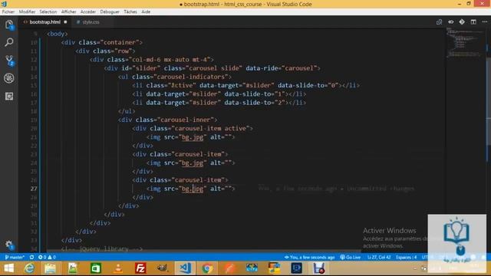Click the eye preview icon in editor toolbar

coord(450,22)
